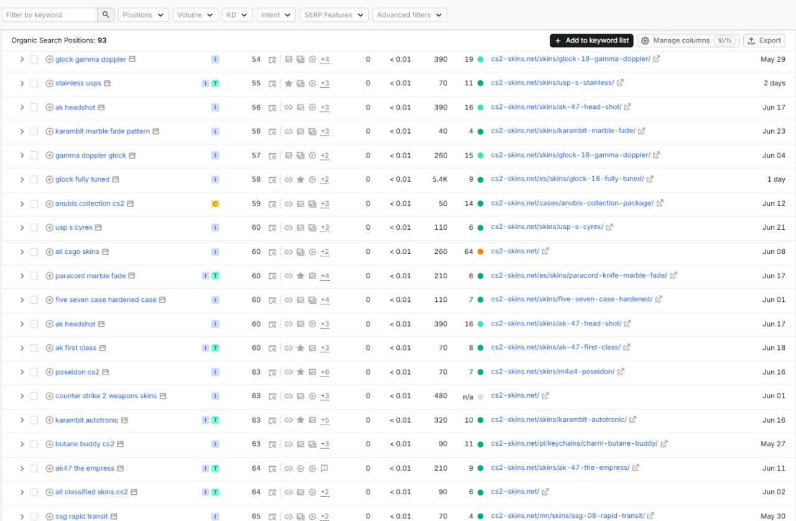Open the paracord-knife-marble-fade URL link
This screenshot has height=521, width=796.
pyautogui.click(x=579, y=275)
